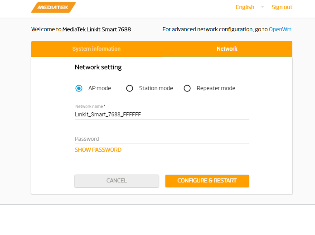Select AP mode radio button
The image size is (315, 235).
(79, 88)
